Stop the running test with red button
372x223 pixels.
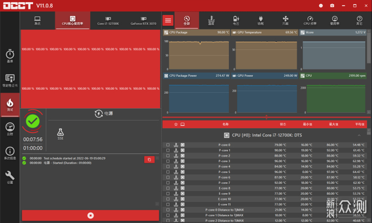click(x=90, y=216)
